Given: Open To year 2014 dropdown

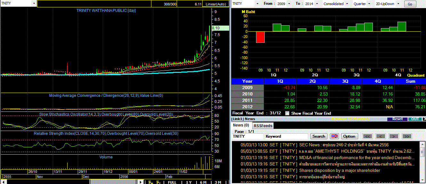Looking at the screenshot, I should tap(316, 4).
